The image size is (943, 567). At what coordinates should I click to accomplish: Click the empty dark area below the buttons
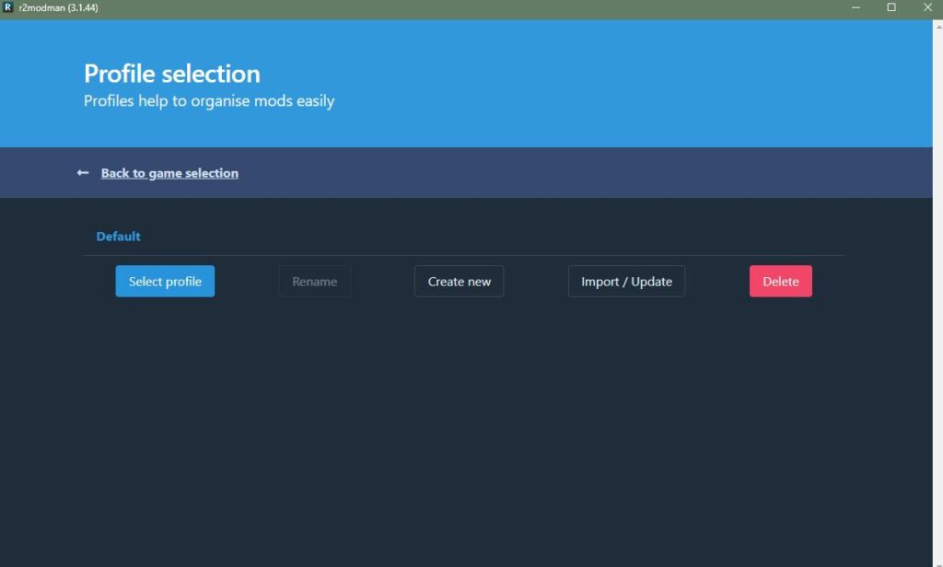[460, 423]
